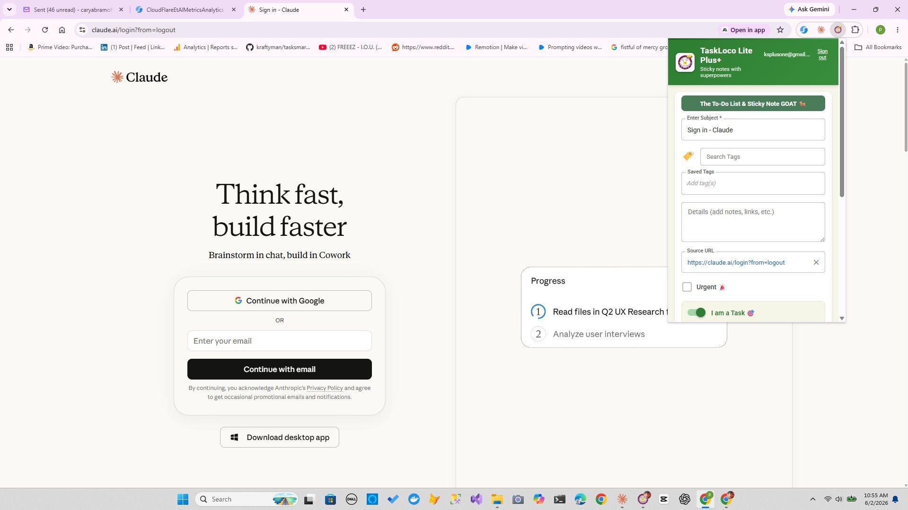908x510 pixels.
Task: Click the TaskLoco logo in popup header
Action: [685, 62]
